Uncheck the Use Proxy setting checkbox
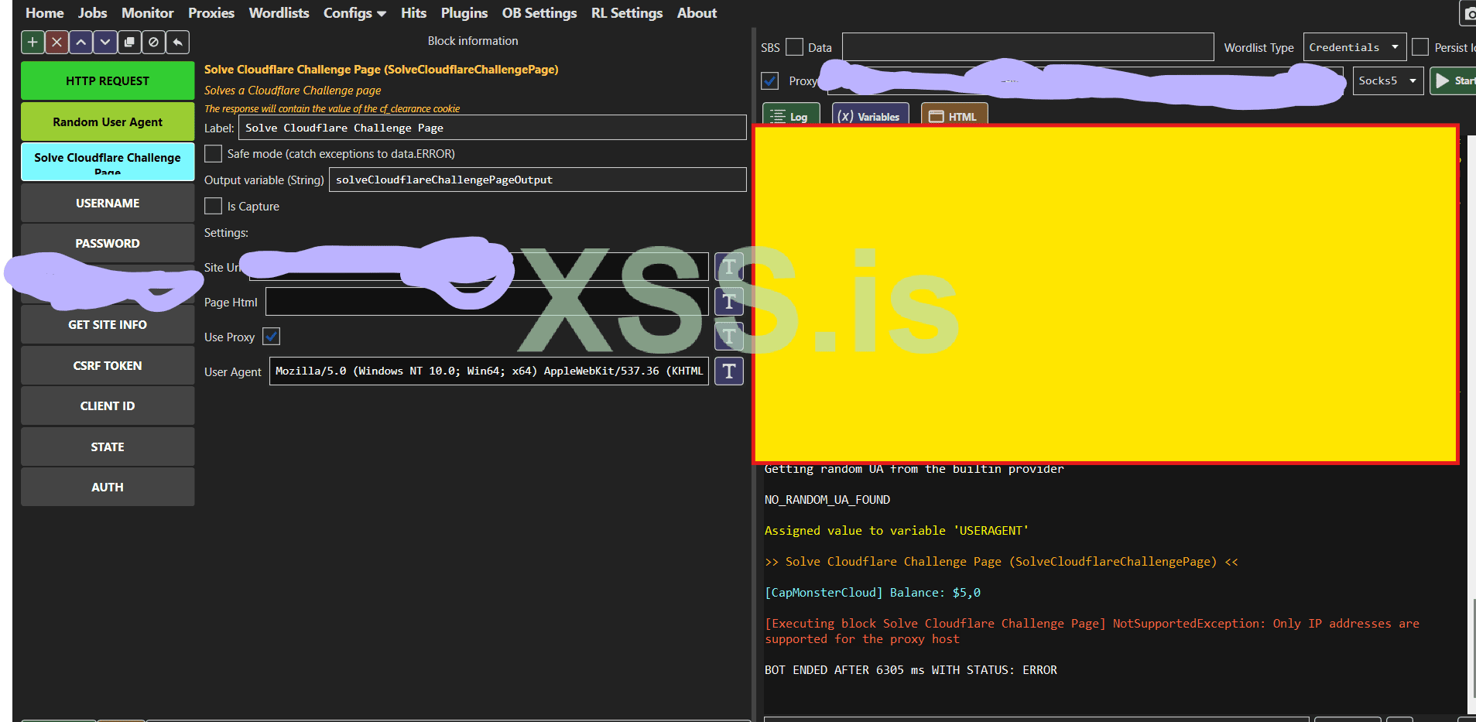1476x722 pixels. pos(272,337)
